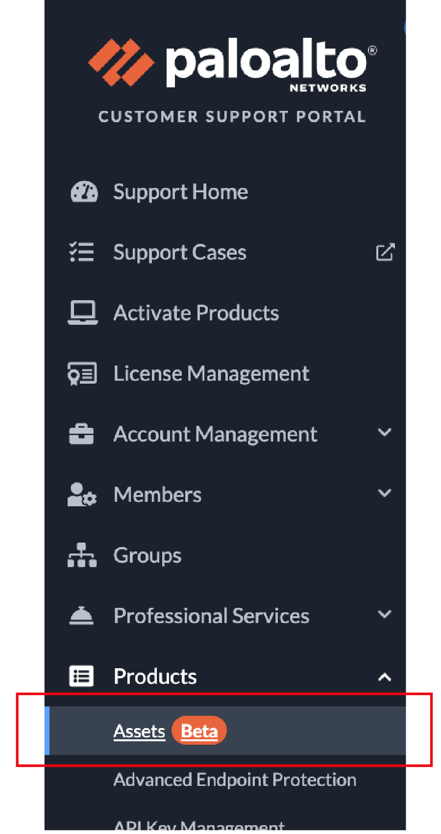Screen dimensions: 441x834
Task: Click the Account Management briefcase icon
Action: click(x=81, y=434)
